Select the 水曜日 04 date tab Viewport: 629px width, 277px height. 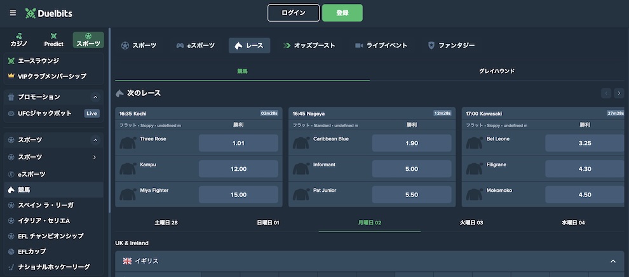(x=573, y=222)
